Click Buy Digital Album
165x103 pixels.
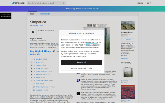click(40, 51)
